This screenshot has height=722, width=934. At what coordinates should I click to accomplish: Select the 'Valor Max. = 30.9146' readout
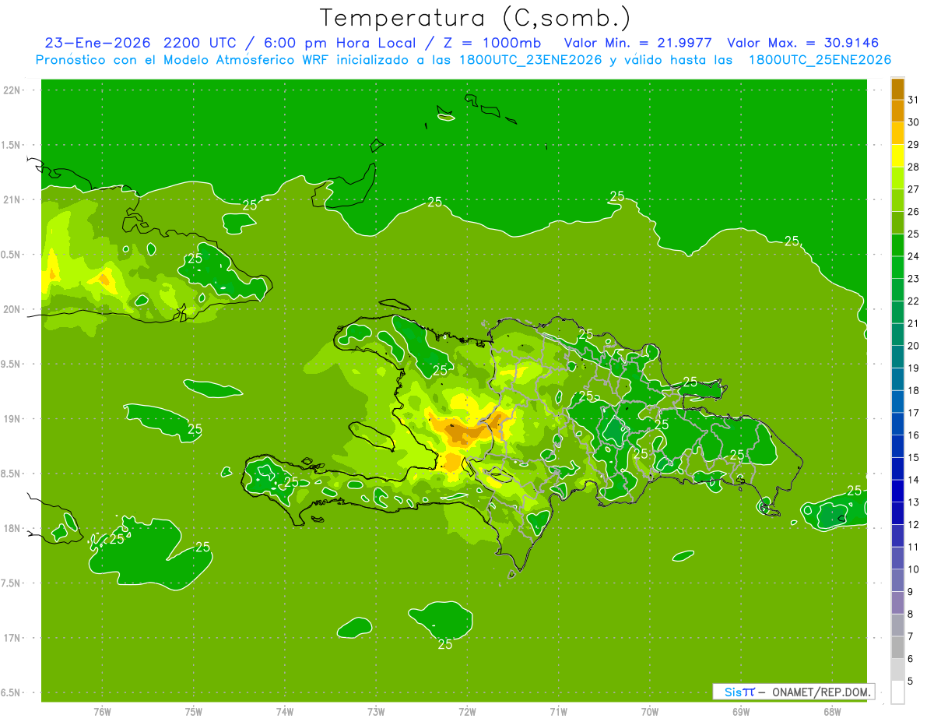point(802,43)
